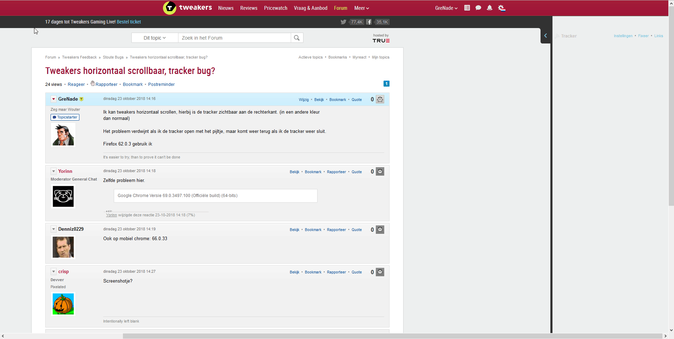This screenshot has height=339, width=674.
Task: Click the subscriber badge next to GreNade
Action: 81,99
